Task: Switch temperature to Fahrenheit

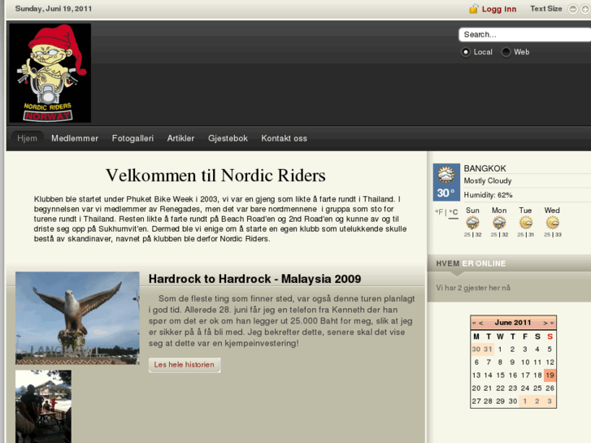Action: pyautogui.click(x=439, y=212)
